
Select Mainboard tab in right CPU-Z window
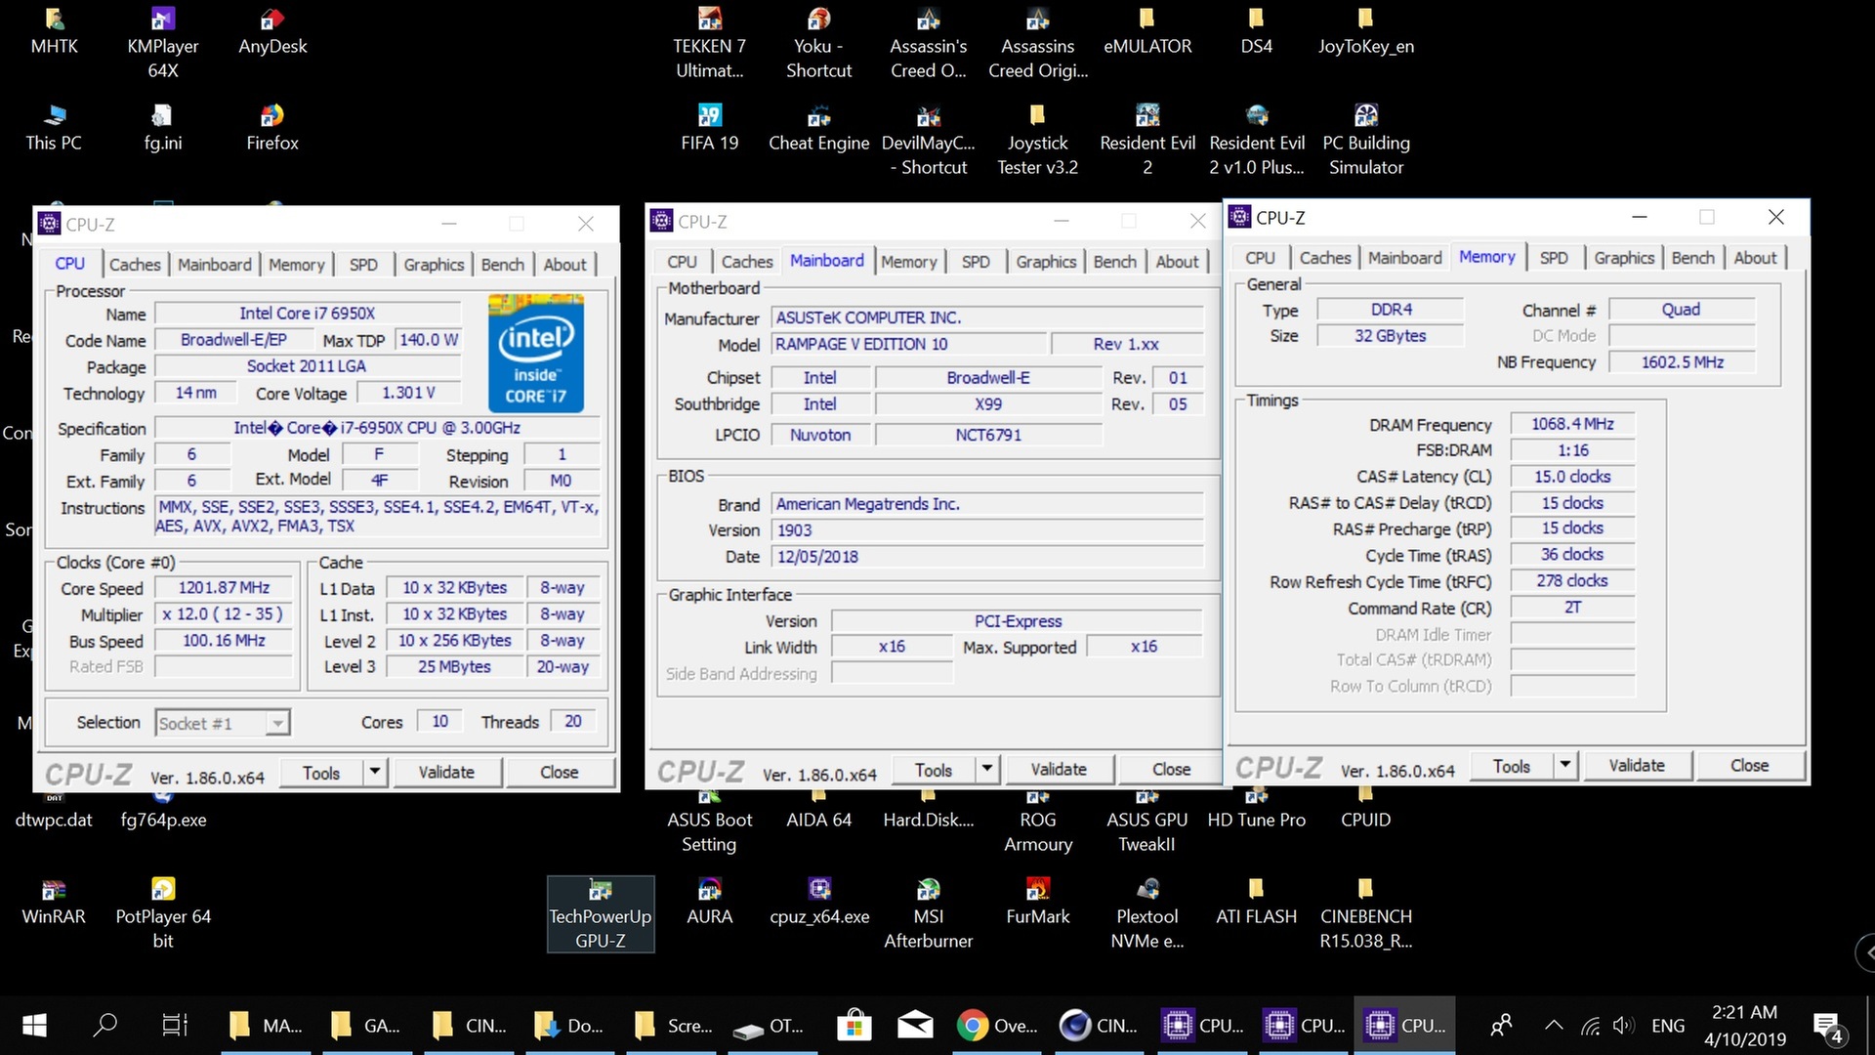pos(1404,258)
